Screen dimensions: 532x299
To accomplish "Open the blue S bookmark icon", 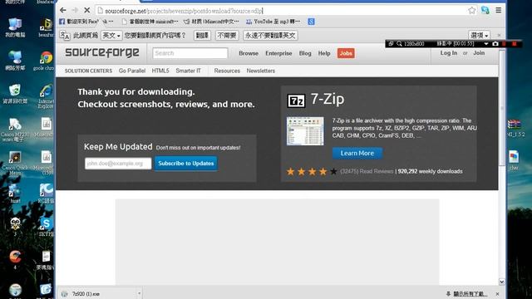I will pyautogui.click(x=311, y=22).
